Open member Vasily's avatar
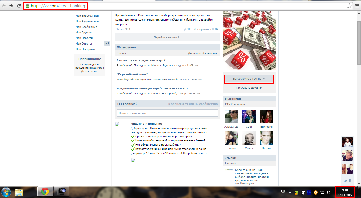The height and width of the screenshot is (198, 361). point(249,138)
